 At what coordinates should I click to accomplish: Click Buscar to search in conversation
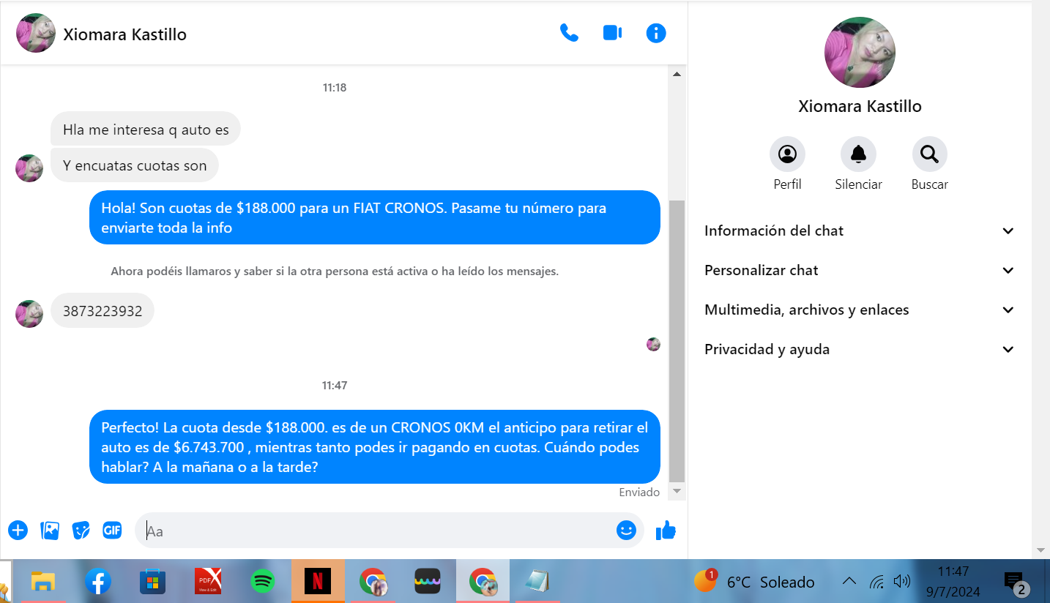pos(929,154)
